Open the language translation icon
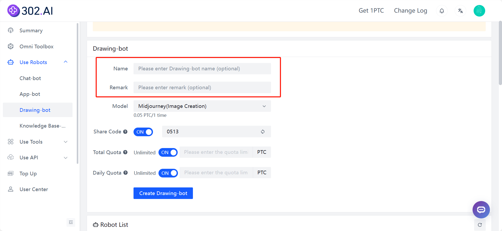The image size is (502, 231). (x=460, y=11)
